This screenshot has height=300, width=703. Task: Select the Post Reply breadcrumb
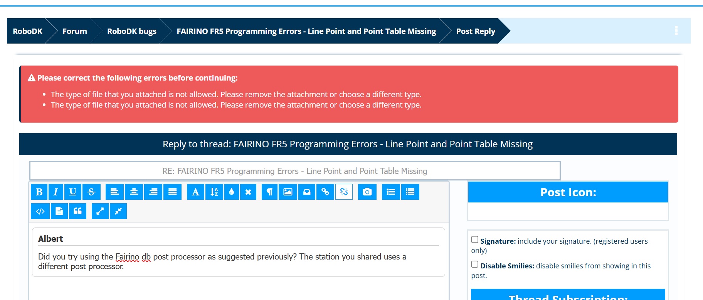pos(476,31)
